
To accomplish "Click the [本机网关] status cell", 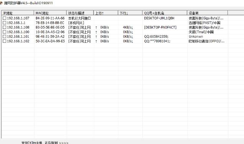I will point(76,23).
